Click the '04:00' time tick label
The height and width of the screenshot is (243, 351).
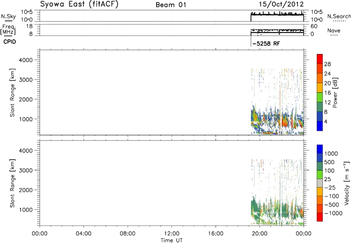[x=83, y=234]
